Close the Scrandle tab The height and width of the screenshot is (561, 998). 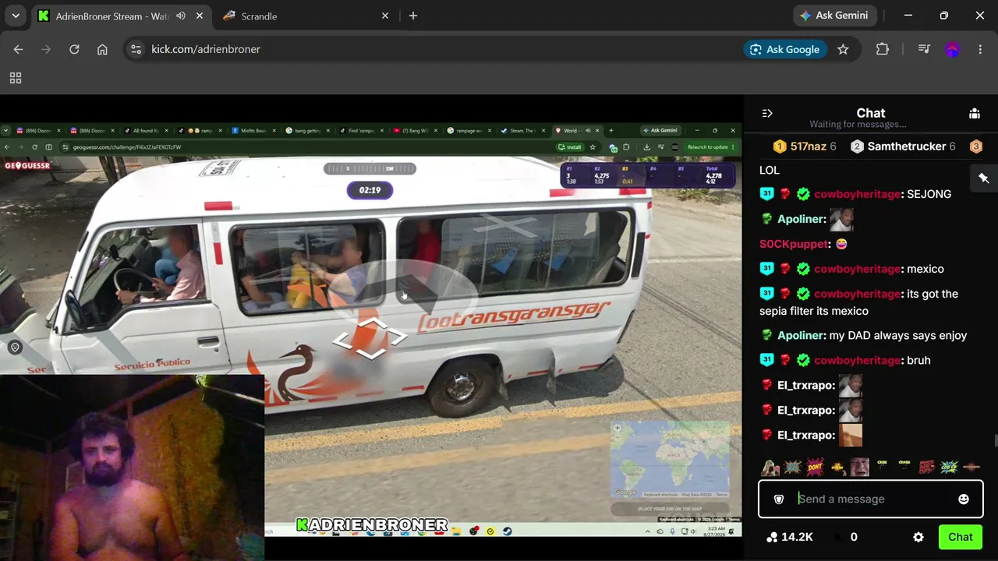pos(385,16)
